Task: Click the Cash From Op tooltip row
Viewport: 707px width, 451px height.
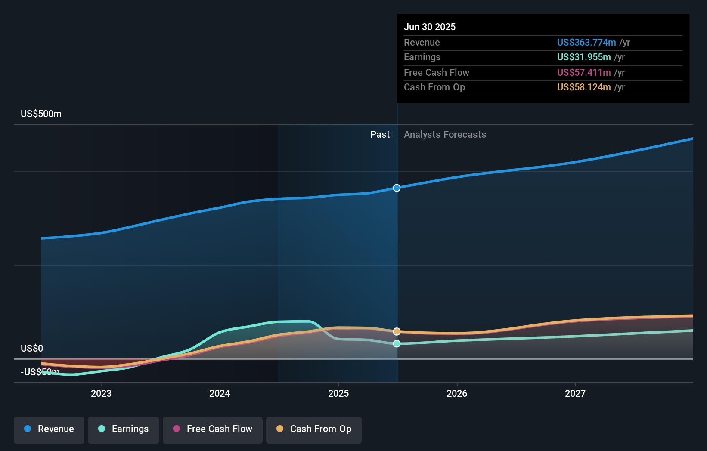Action: 543,87
